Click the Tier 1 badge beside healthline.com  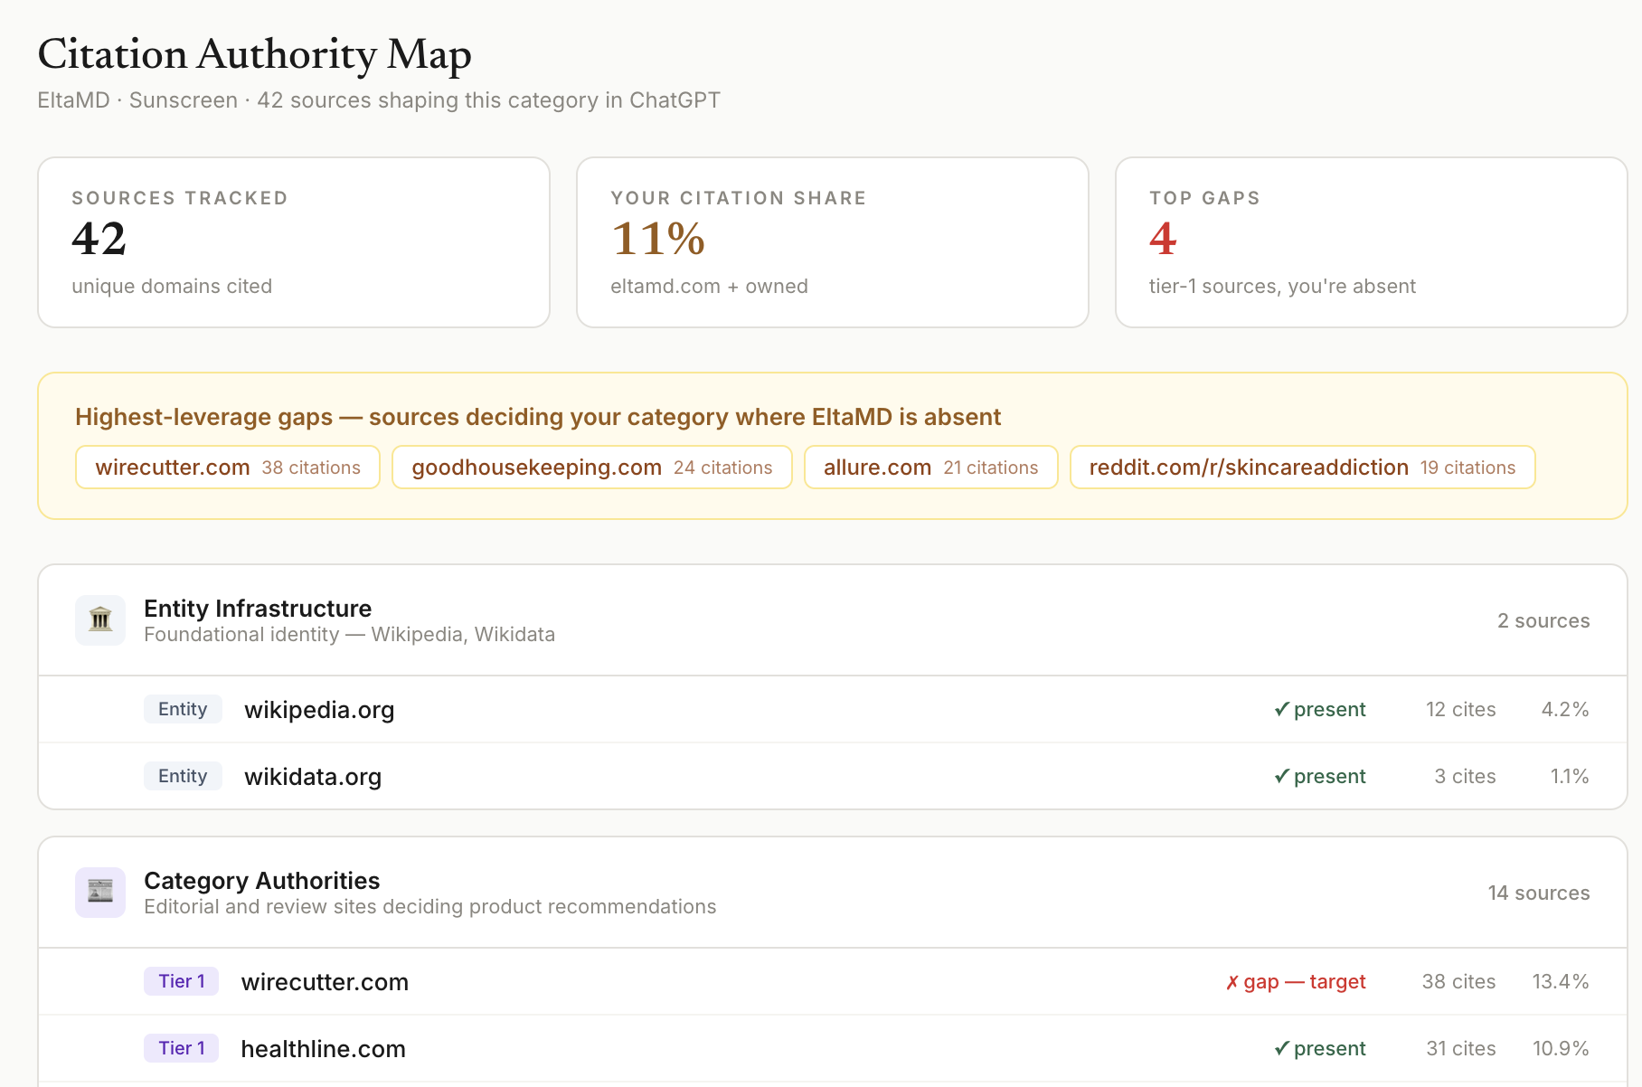(x=182, y=1048)
